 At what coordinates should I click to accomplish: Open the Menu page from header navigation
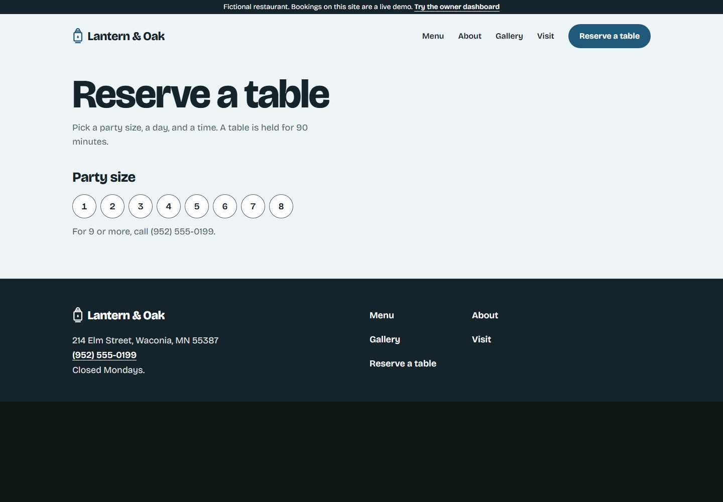pos(433,36)
